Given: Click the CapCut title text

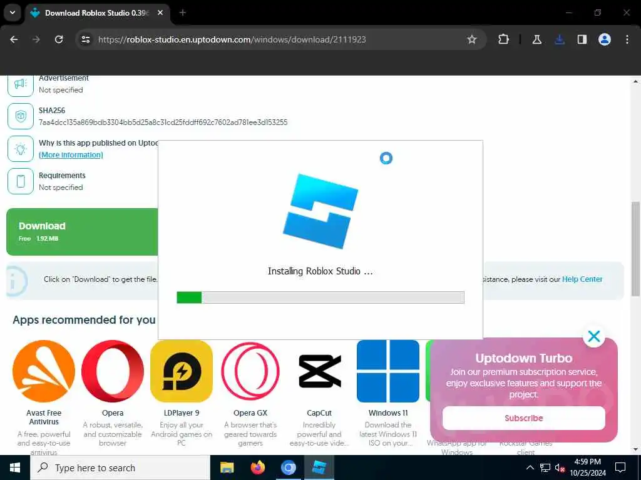Looking at the screenshot, I should [319, 413].
